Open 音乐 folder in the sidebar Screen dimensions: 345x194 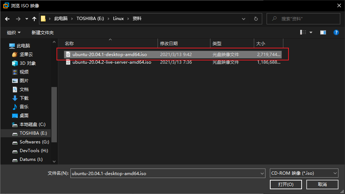point(20,107)
